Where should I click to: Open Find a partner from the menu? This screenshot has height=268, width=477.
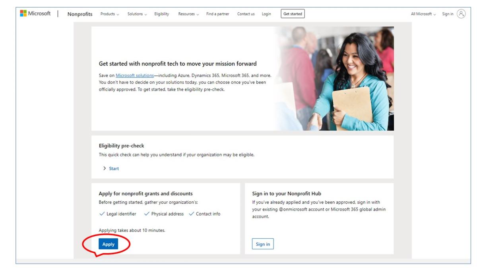coord(217,13)
